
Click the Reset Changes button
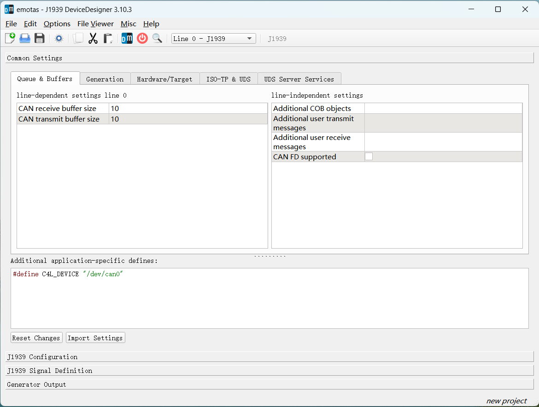[36, 337]
